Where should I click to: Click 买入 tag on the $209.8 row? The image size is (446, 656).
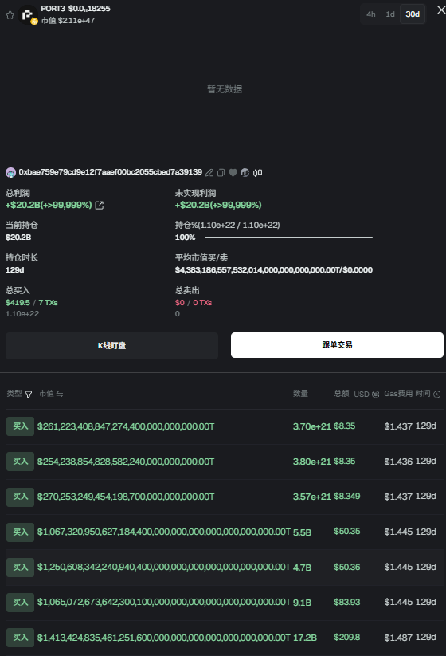pos(20,638)
